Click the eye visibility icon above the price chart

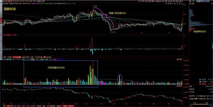point(166,4)
